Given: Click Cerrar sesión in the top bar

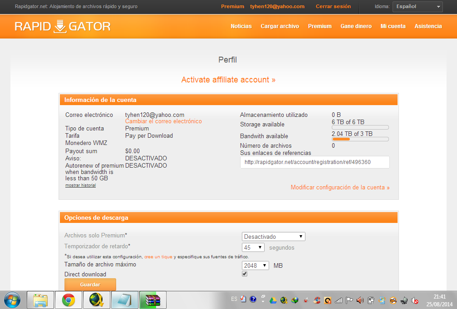Looking at the screenshot, I should click(333, 6).
